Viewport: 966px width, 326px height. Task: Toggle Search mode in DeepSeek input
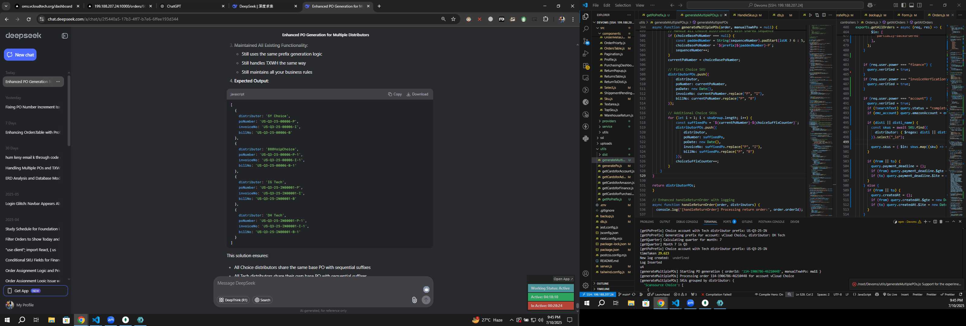click(x=263, y=300)
